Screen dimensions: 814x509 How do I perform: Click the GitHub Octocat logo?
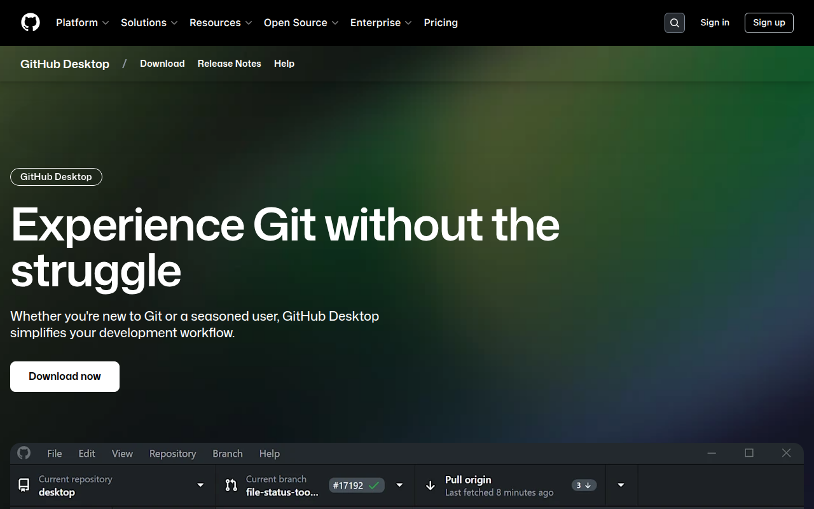(31, 22)
